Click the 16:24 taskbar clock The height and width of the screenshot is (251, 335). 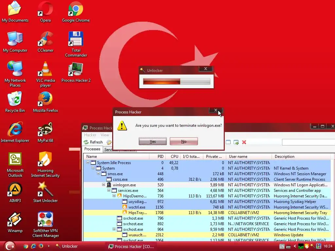(328, 246)
